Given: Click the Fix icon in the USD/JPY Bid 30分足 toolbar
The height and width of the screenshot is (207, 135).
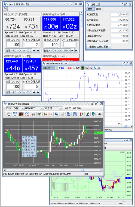Looking at the screenshot, I should [56, 114].
